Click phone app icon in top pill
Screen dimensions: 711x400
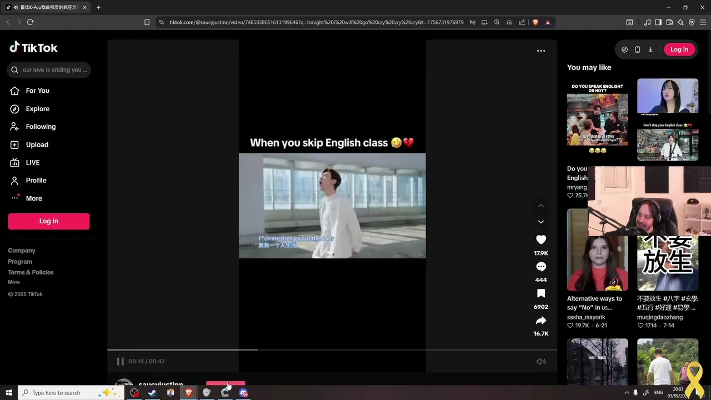click(x=637, y=49)
